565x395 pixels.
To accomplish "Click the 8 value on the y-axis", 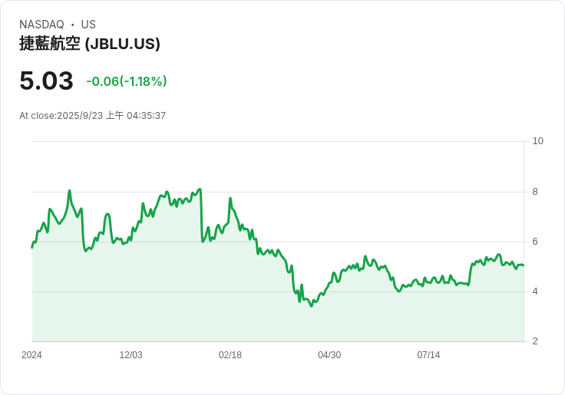I will 535,192.
